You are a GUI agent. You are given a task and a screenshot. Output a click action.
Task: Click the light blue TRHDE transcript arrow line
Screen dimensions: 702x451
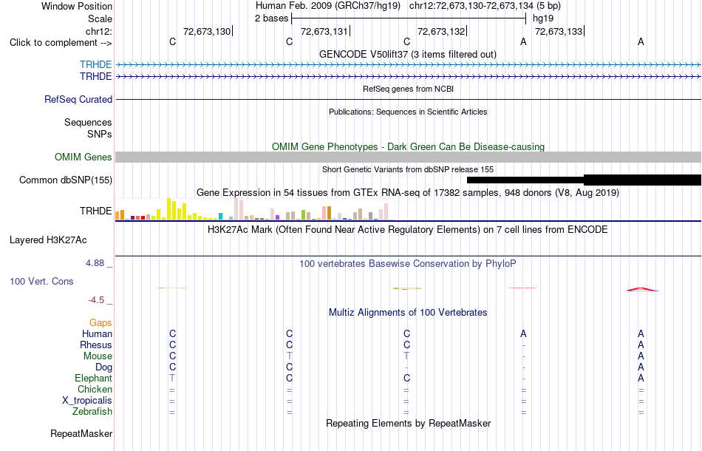[x=409, y=65]
